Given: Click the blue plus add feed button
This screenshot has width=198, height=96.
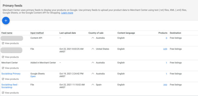Looking at the screenshot, I should [6, 21].
